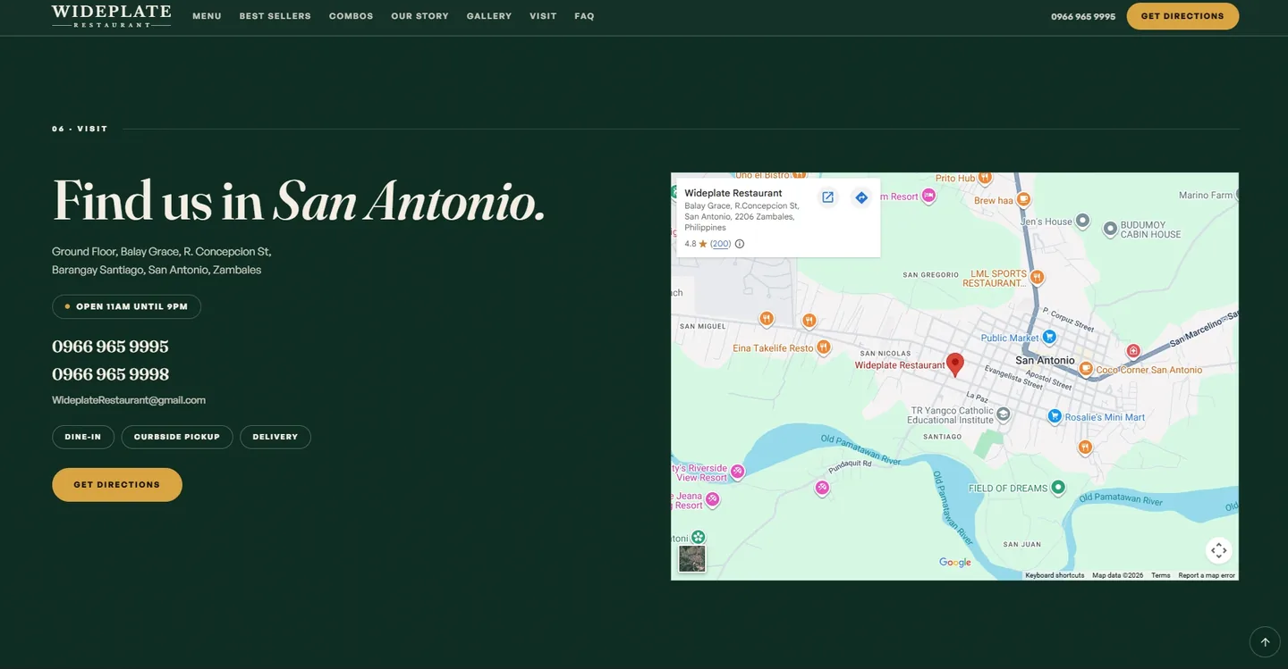Open the FAQ nav link

(x=584, y=16)
